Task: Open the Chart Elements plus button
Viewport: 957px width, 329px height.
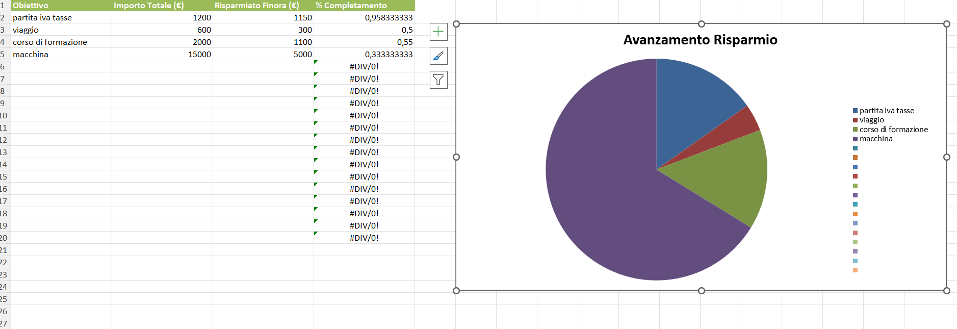Action: pyautogui.click(x=438, y=32)
